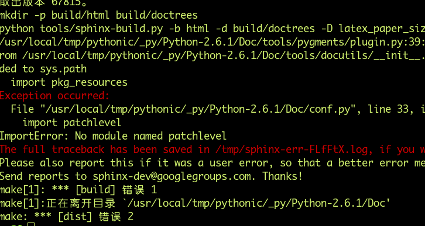This screenshot has width=425, height=226.
Task: Click the 'Please also report this' line
Action: [x=212, y=163]
